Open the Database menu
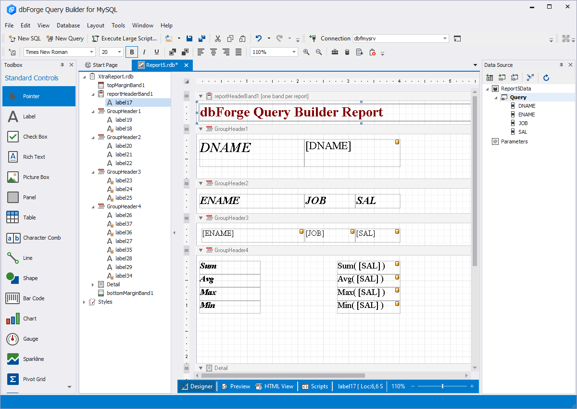 click(68, 26)
